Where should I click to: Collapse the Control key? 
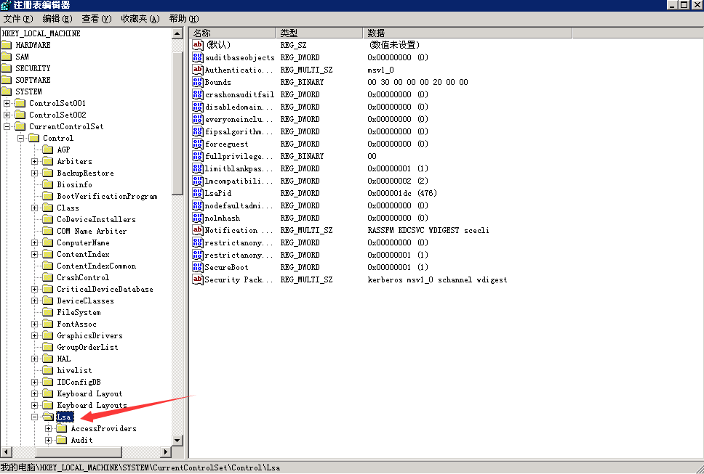coord(20,139)
